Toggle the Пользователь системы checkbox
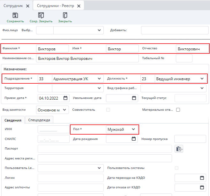This screenshot has height=196, width=210. 176,168
